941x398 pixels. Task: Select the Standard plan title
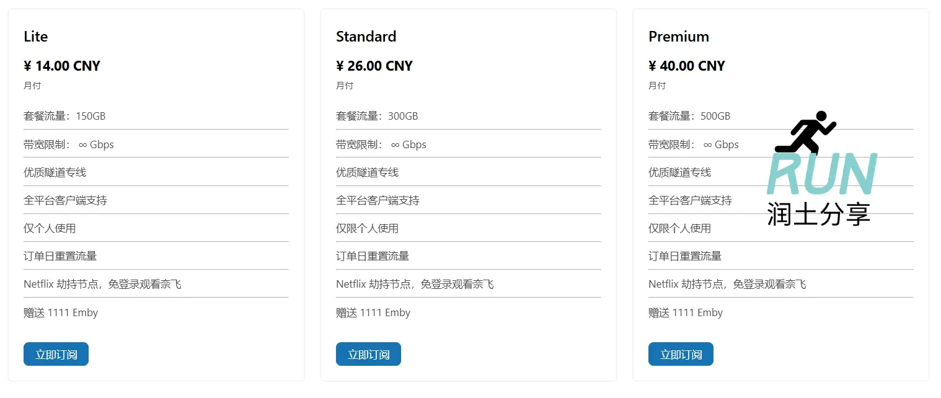pos(366,37)
